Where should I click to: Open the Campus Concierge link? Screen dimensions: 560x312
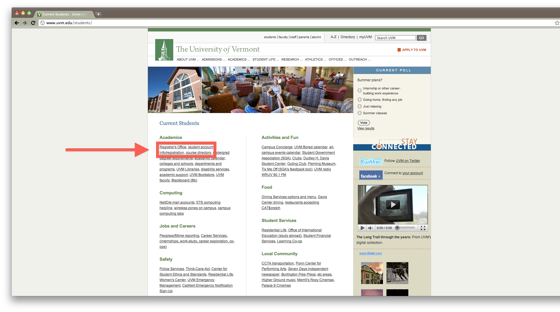point(277,147)
